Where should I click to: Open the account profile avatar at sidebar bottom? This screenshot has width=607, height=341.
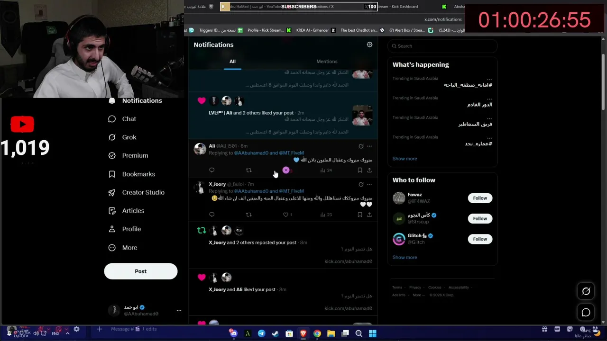click(x=114, y=310)
